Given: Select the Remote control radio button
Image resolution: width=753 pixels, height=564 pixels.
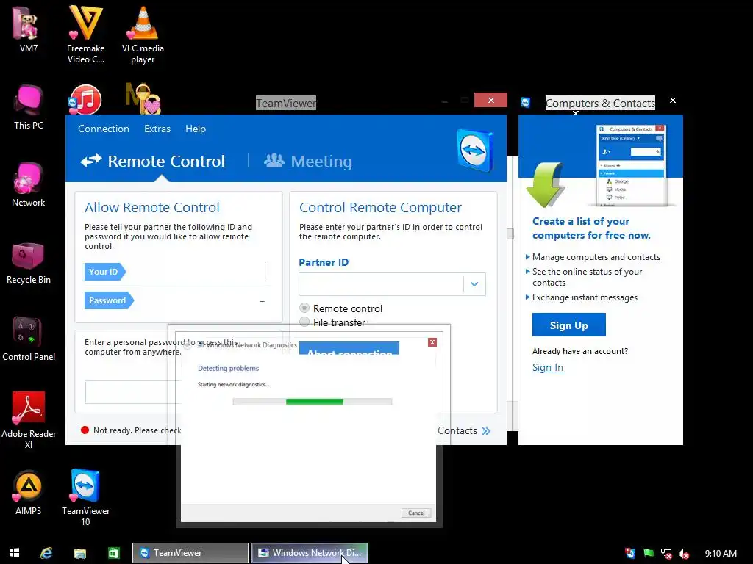Looking at the screenshot, I should click(x=304, y=308).
